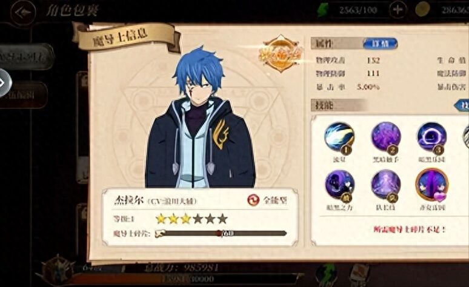Viewport: 469px width, 287px height.
Task: Switch to the 魔导士列表 side tab
Action: 26,57
